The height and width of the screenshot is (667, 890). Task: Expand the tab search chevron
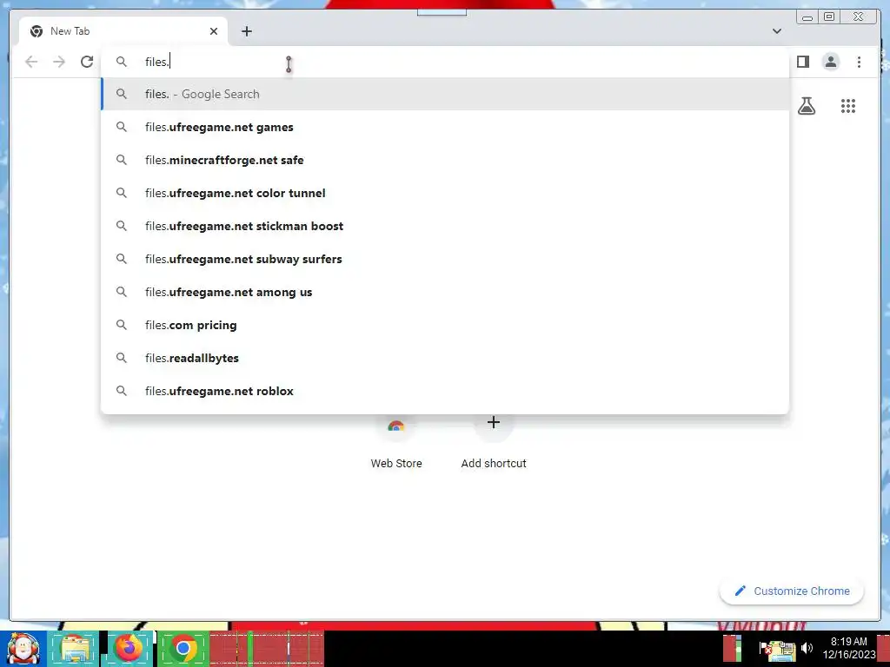pyautogui.click(x=776, y=31)
